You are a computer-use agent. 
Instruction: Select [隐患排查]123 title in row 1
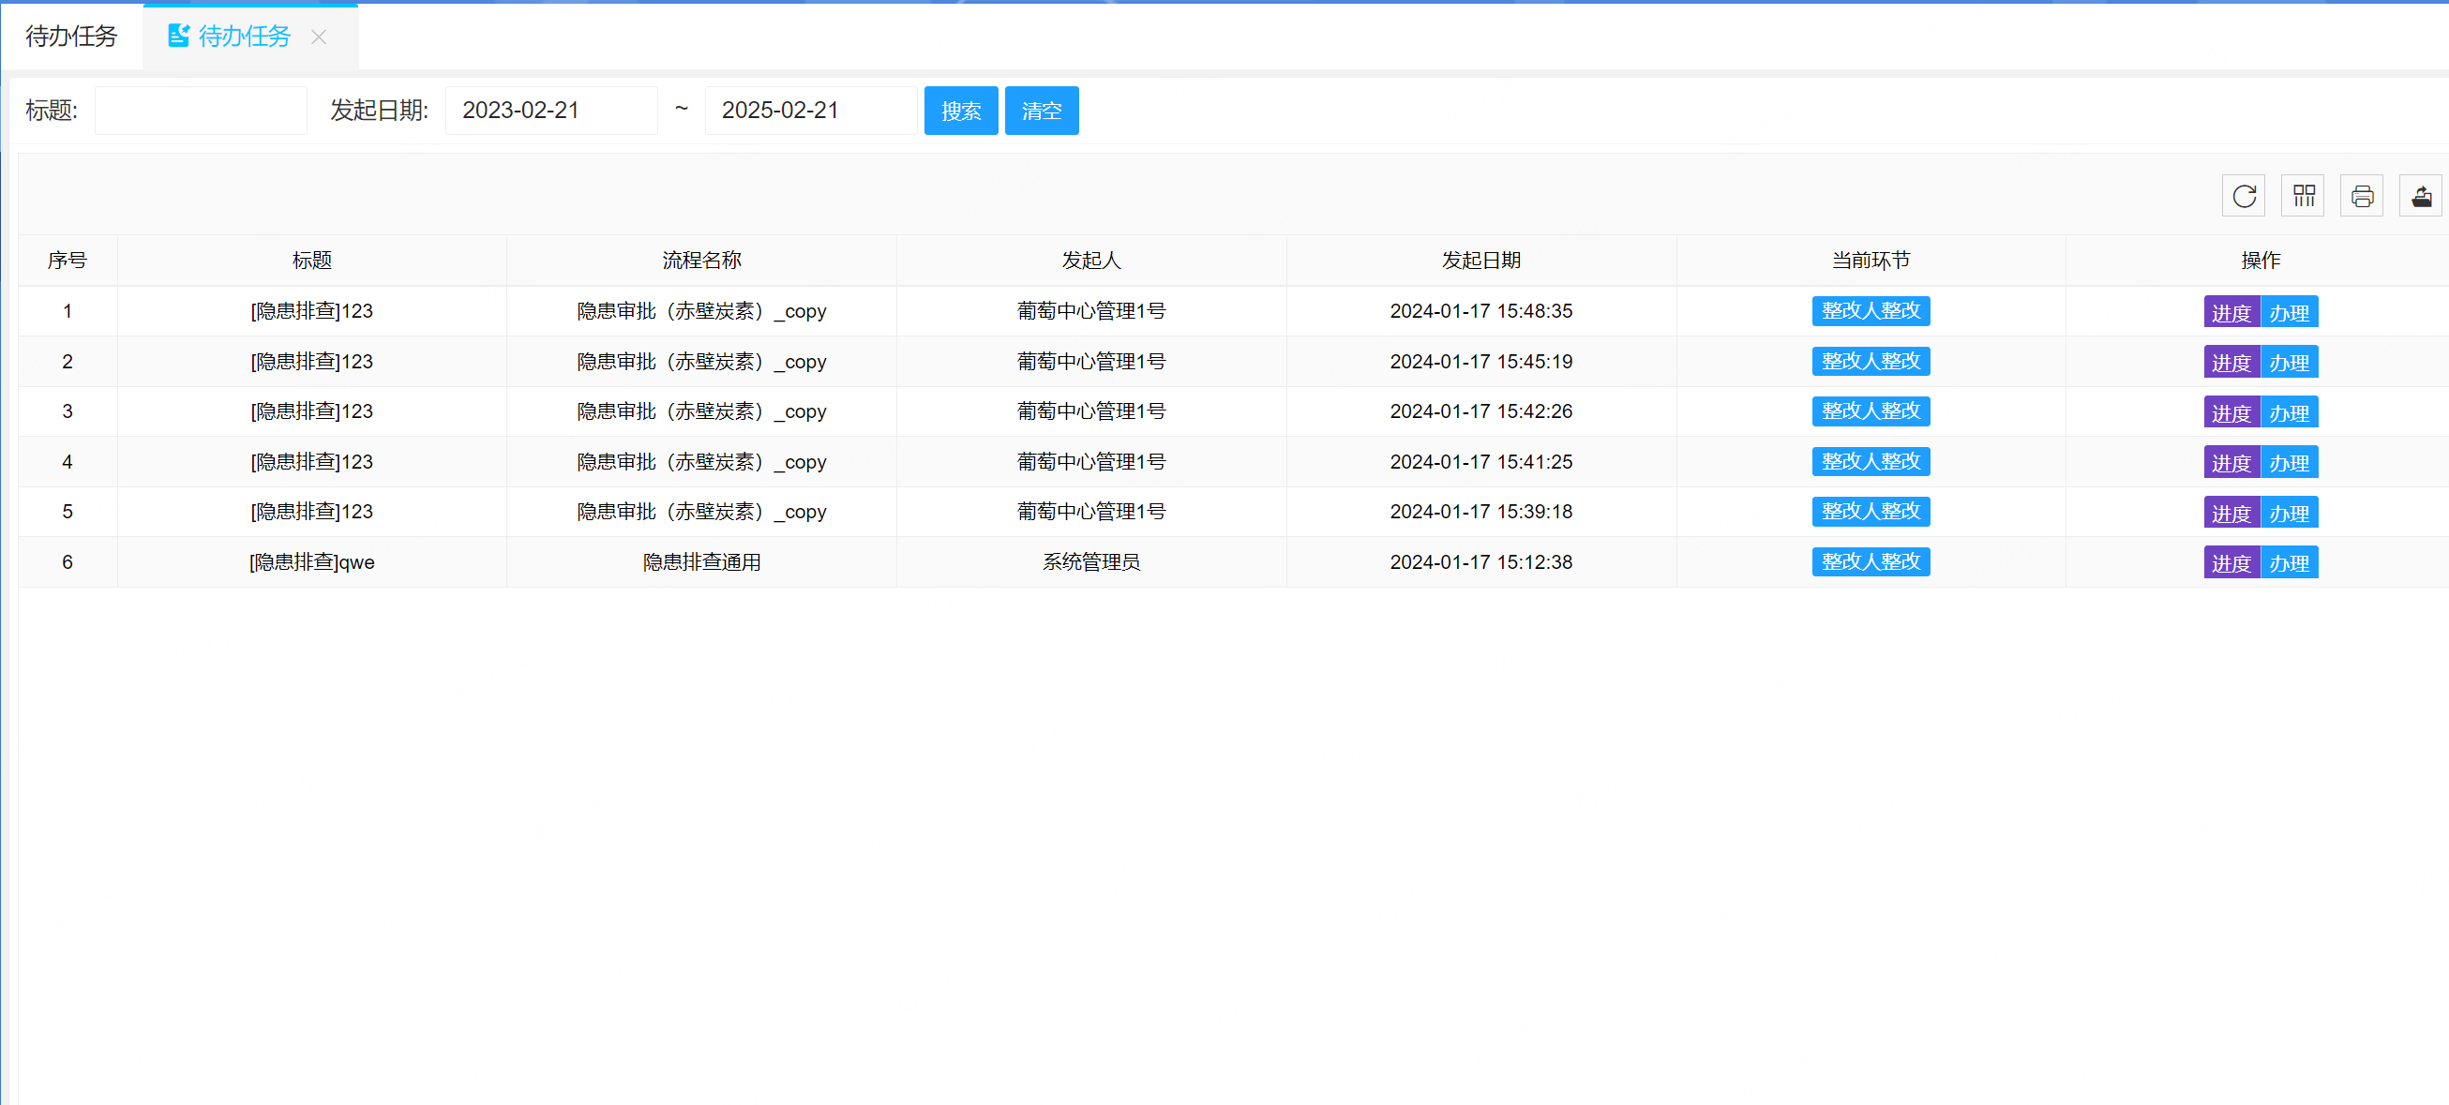pos(312,310)
